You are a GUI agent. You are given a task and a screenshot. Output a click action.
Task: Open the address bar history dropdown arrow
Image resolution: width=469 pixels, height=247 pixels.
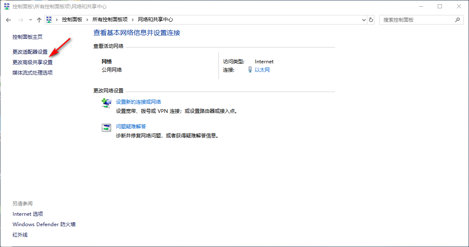point(362,20)
